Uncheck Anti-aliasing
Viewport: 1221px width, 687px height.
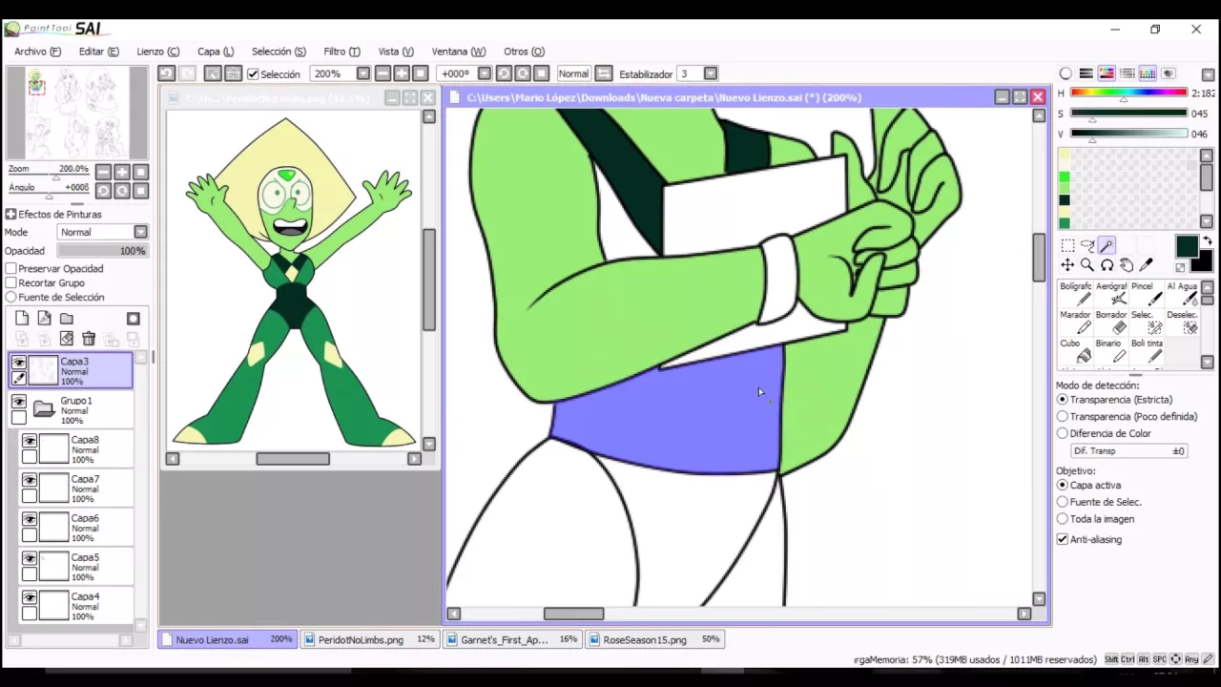1063,539
